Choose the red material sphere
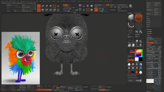Image resolution: width=164 pixels, height=92 pixels. (137, 72)
